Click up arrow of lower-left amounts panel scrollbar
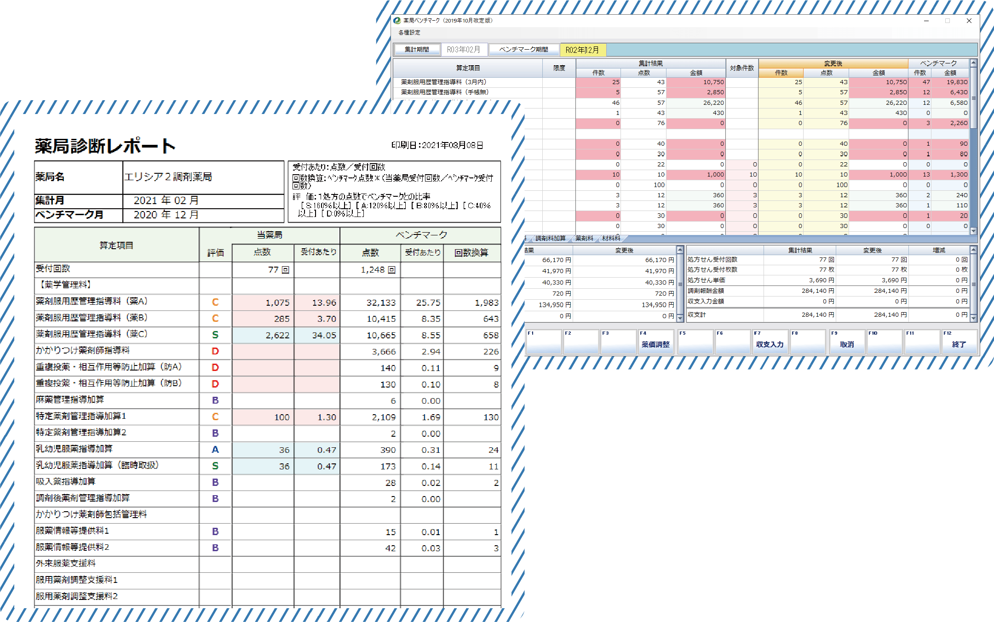Image resolution: width=994 pixels, height=622 pixels. click(x=680, y=250)
